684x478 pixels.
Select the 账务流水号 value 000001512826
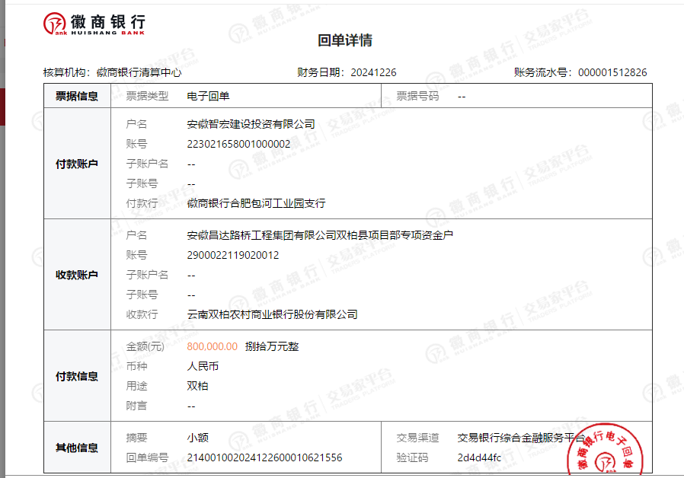pyautogui.click(x=612, y=73)
